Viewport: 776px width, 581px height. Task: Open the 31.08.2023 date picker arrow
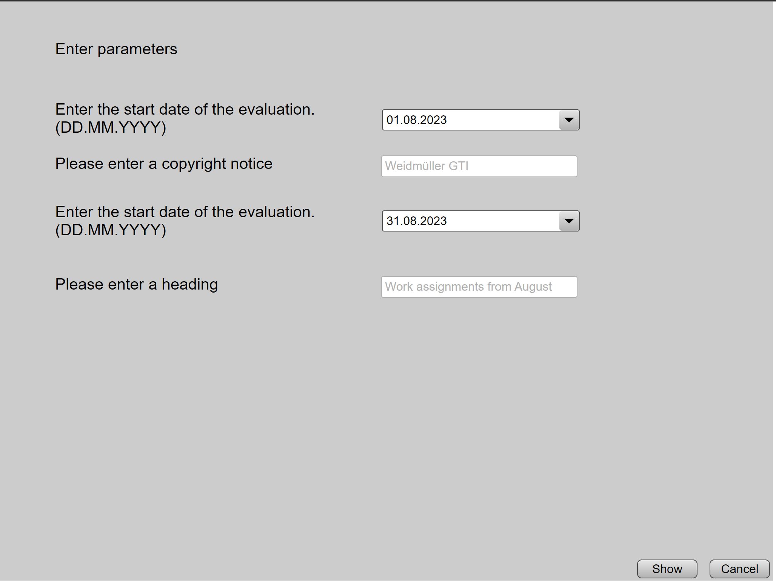pos(569,221)
